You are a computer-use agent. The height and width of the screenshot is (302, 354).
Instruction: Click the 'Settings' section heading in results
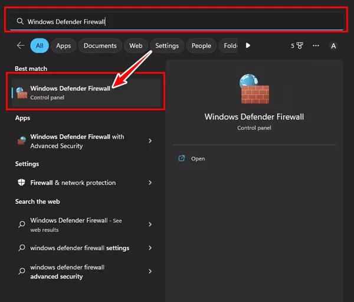pos(27,164)
